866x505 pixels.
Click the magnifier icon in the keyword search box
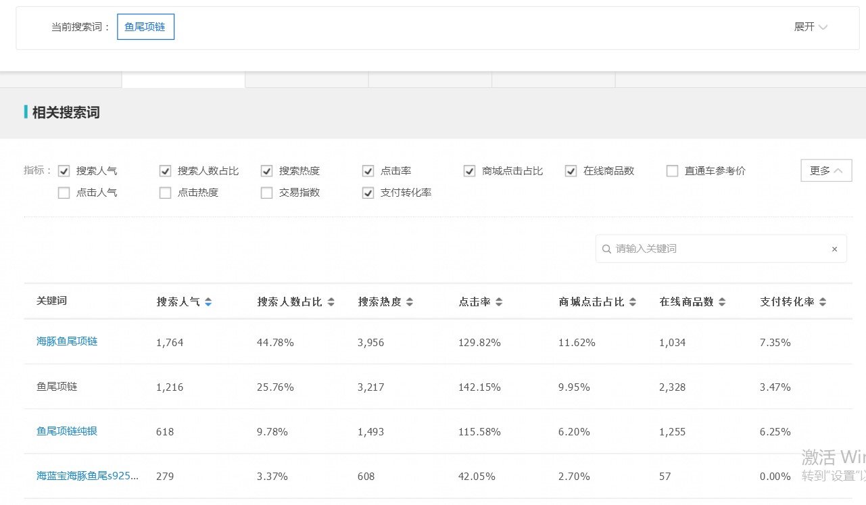click(x=606, y=249)
